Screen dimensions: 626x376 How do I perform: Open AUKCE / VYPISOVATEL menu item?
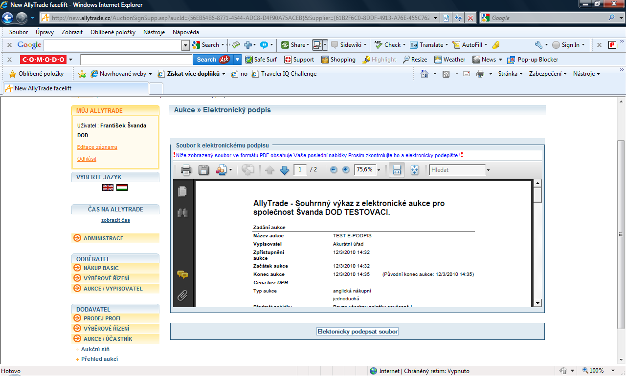tap(115, 289)
